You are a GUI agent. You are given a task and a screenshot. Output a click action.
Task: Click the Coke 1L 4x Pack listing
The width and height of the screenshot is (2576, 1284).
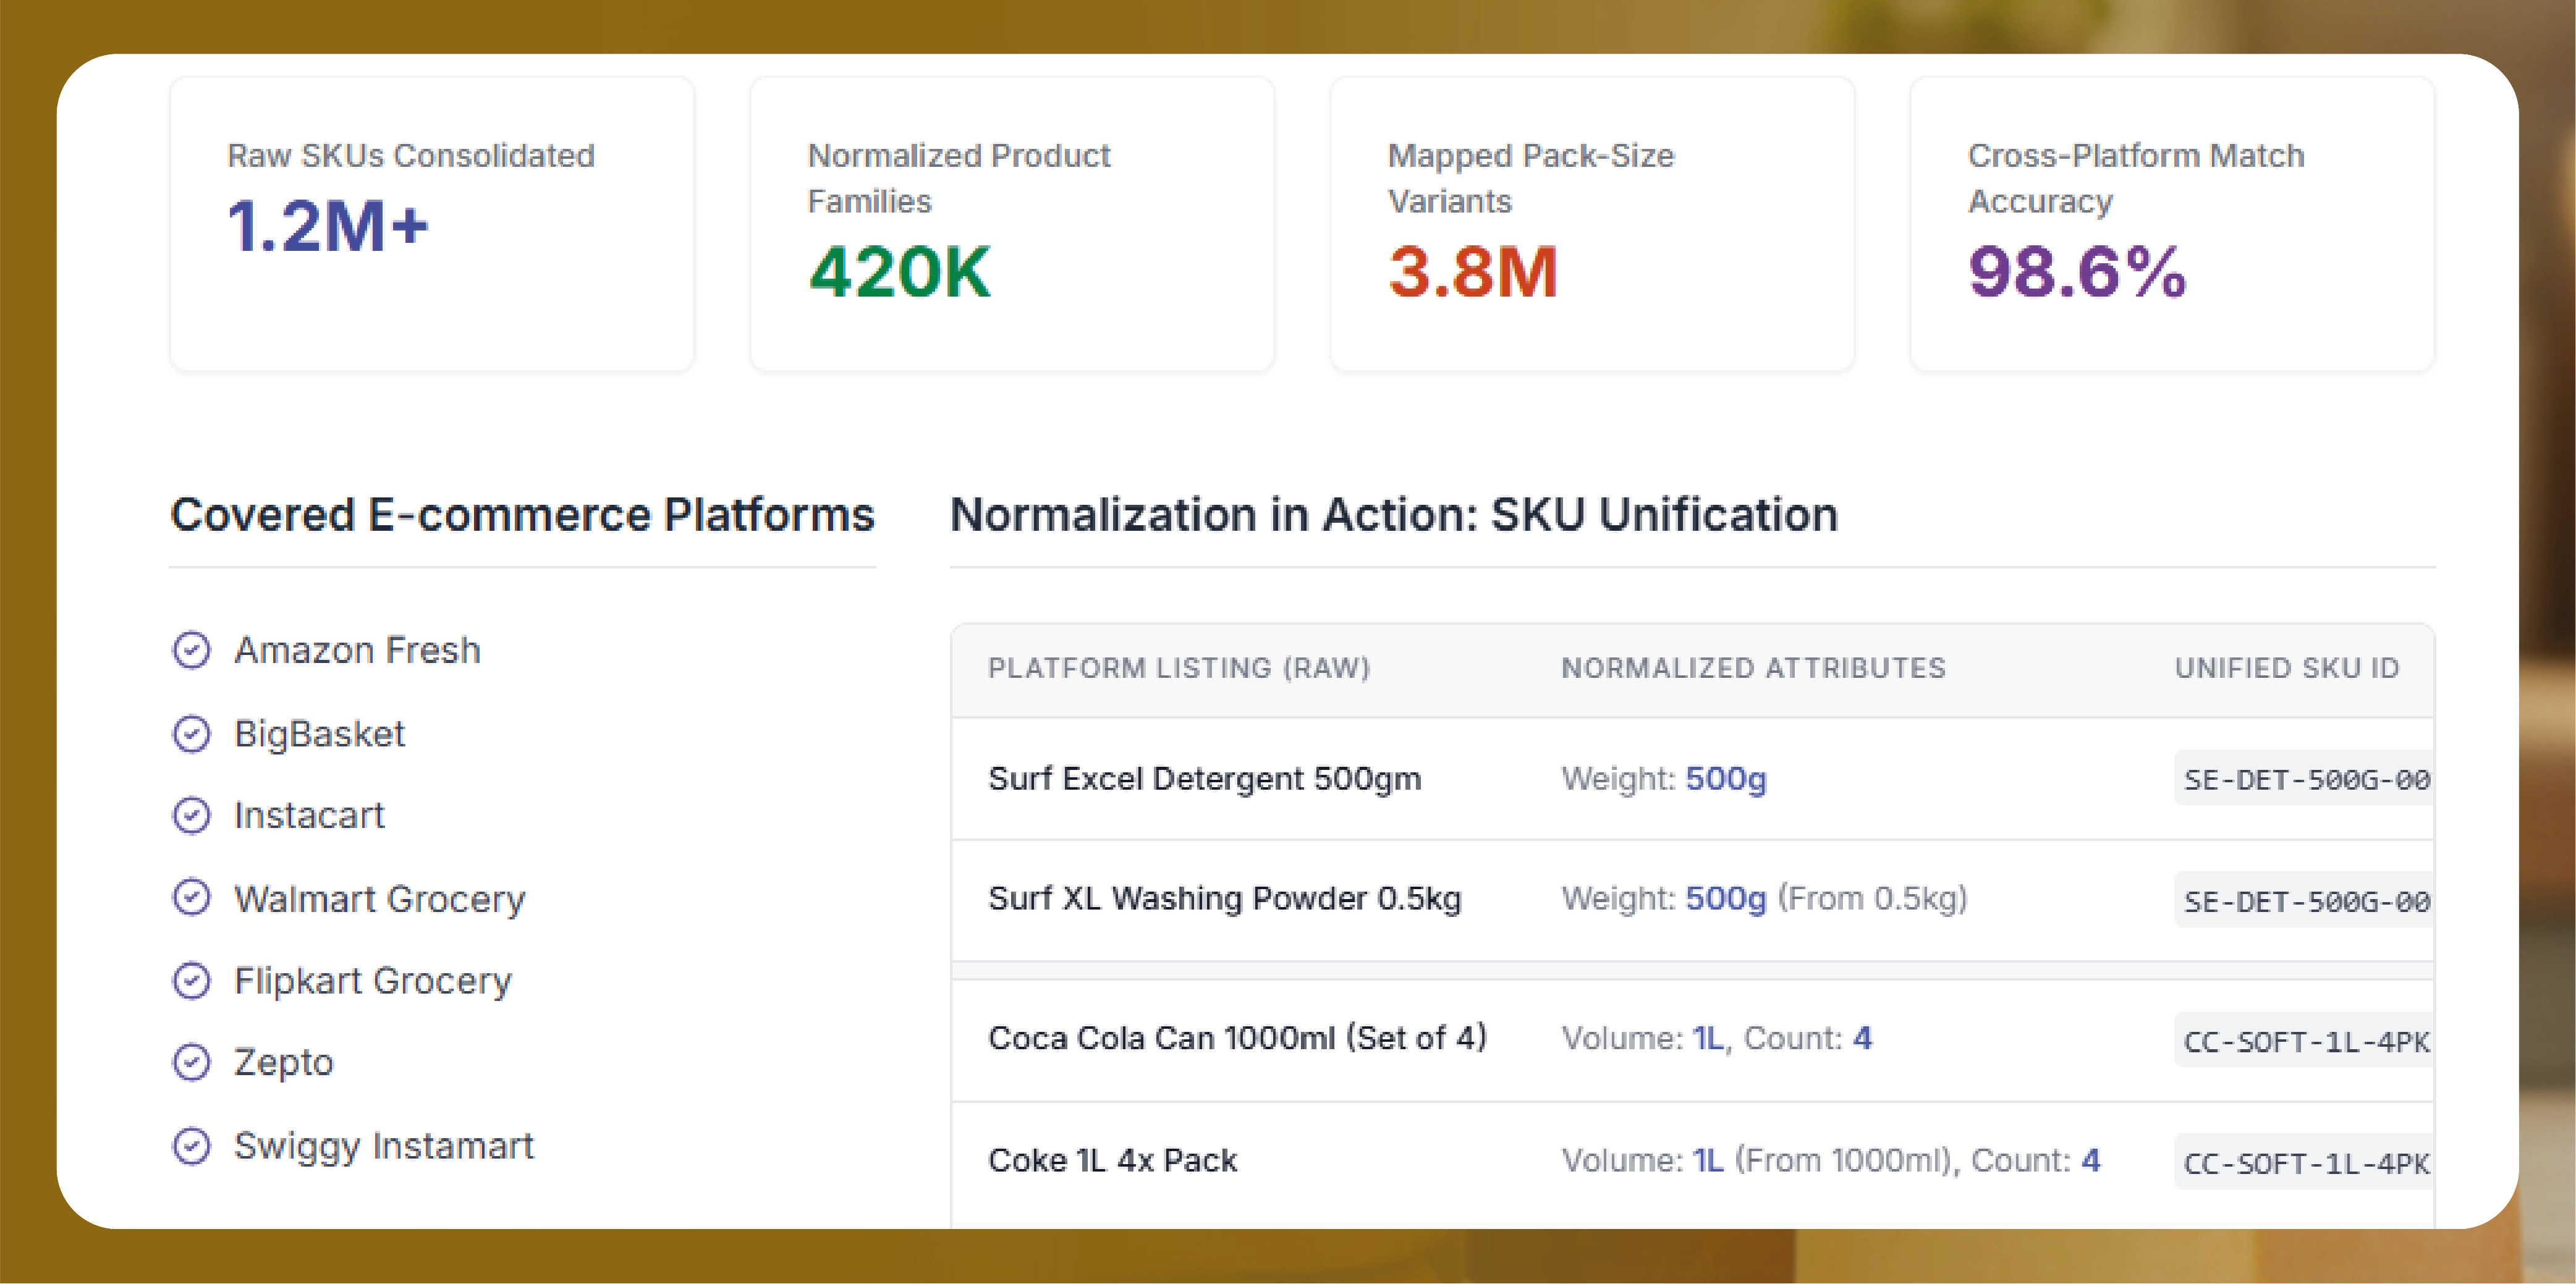(x=1112, y=1161)
